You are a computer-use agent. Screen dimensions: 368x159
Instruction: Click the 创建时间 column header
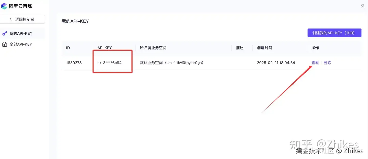click(x=264, y=48)
